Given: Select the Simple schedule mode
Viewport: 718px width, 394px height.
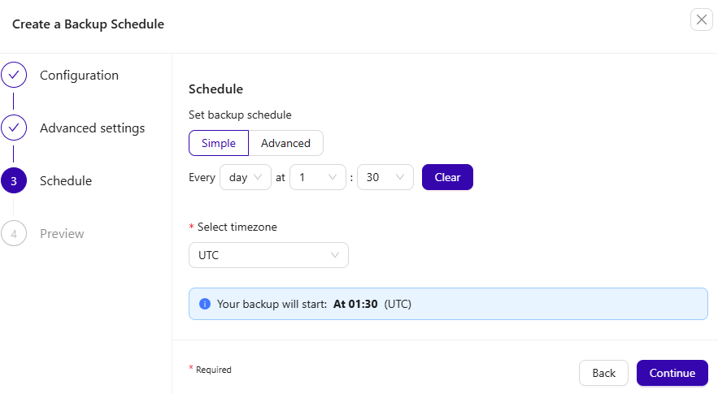Looking at the screenshot, I should click(219, 144).
